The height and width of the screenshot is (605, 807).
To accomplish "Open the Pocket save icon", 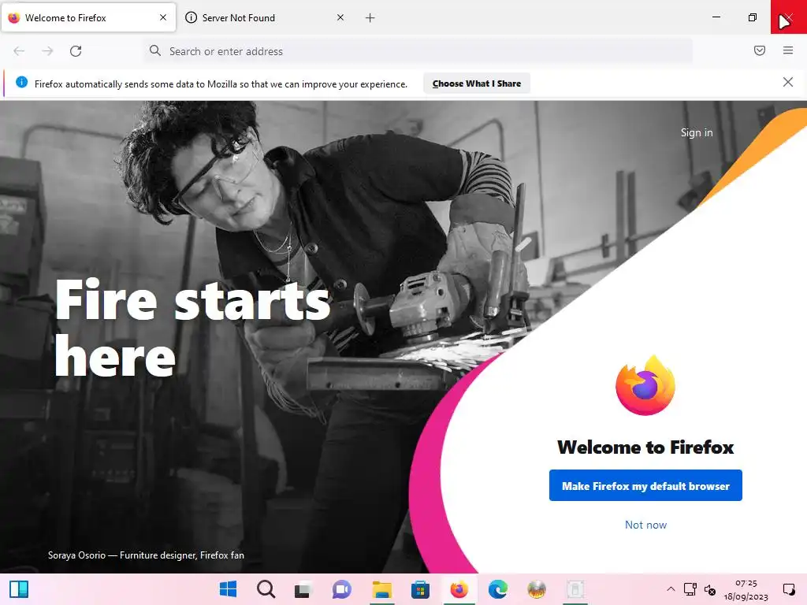I will tap(759, 50).
